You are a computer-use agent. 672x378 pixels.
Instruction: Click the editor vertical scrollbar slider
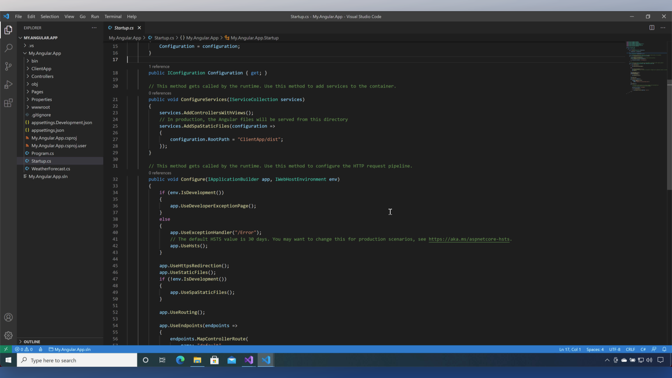tap(669, 135)
